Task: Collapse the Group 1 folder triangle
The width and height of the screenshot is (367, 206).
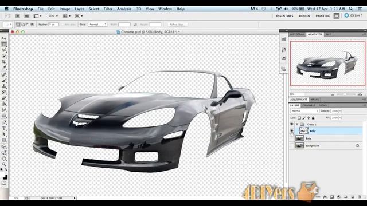Action: pyautogui.click(x=297, y=124)
